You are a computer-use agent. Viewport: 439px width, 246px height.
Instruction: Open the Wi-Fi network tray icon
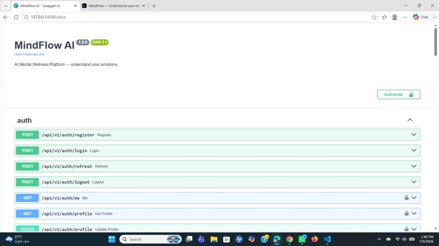[x=397, y=239]
